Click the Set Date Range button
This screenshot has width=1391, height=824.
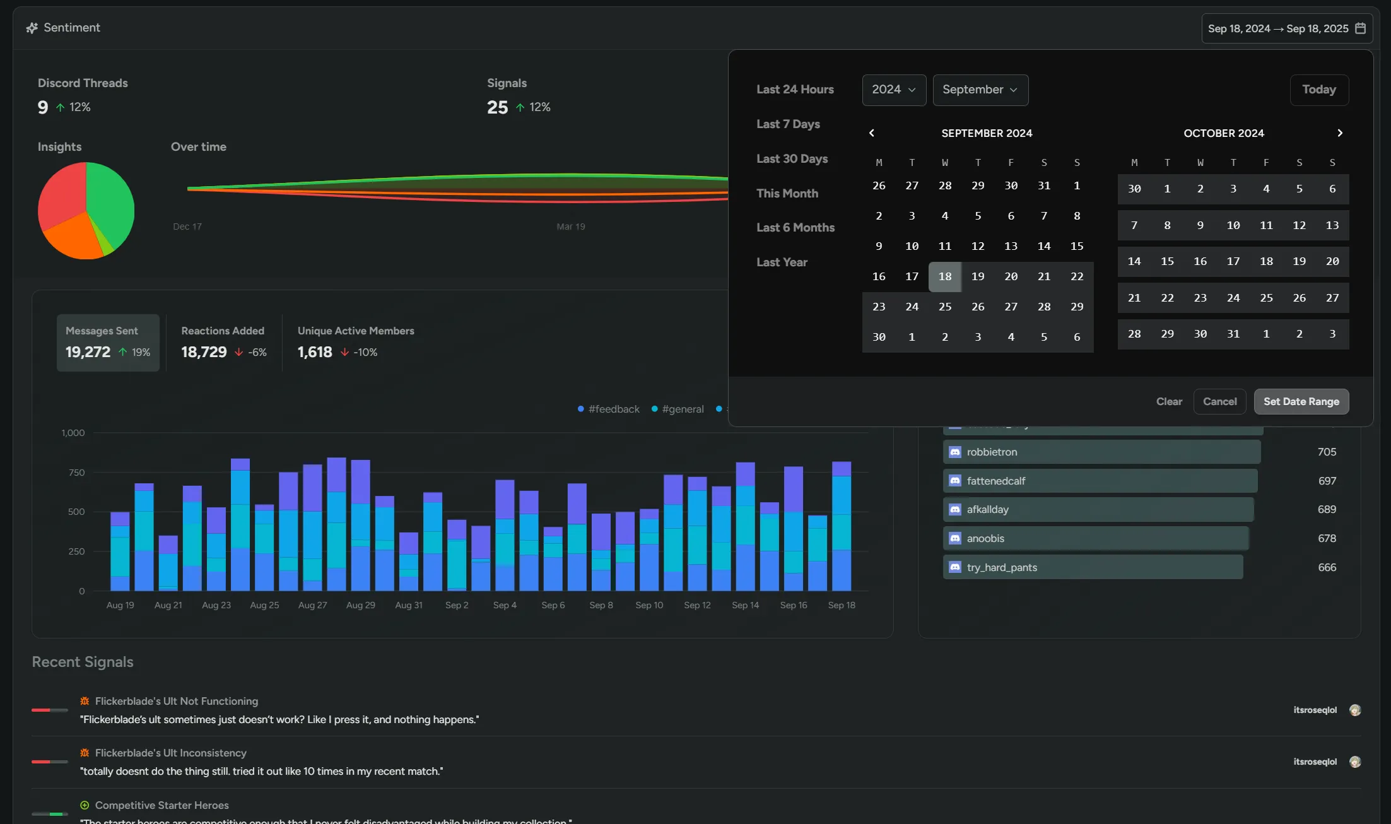click(x=1301, y=401)
